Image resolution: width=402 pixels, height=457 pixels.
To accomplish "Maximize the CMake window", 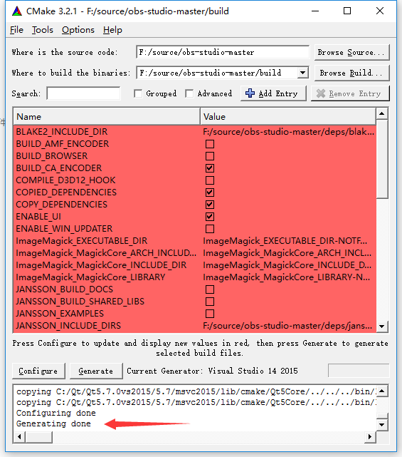I will point(347,11).
